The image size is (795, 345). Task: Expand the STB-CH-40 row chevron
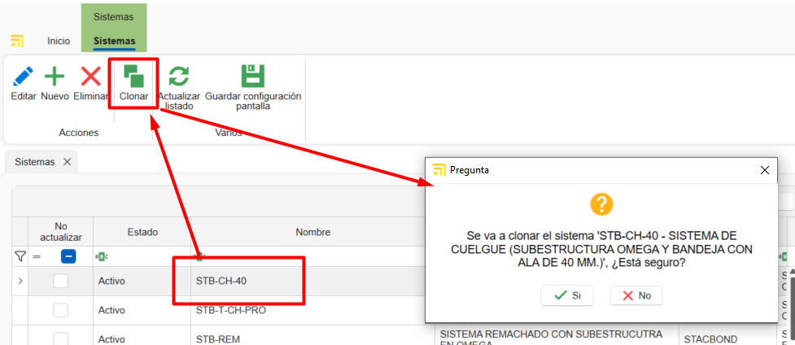coord(20,282)
